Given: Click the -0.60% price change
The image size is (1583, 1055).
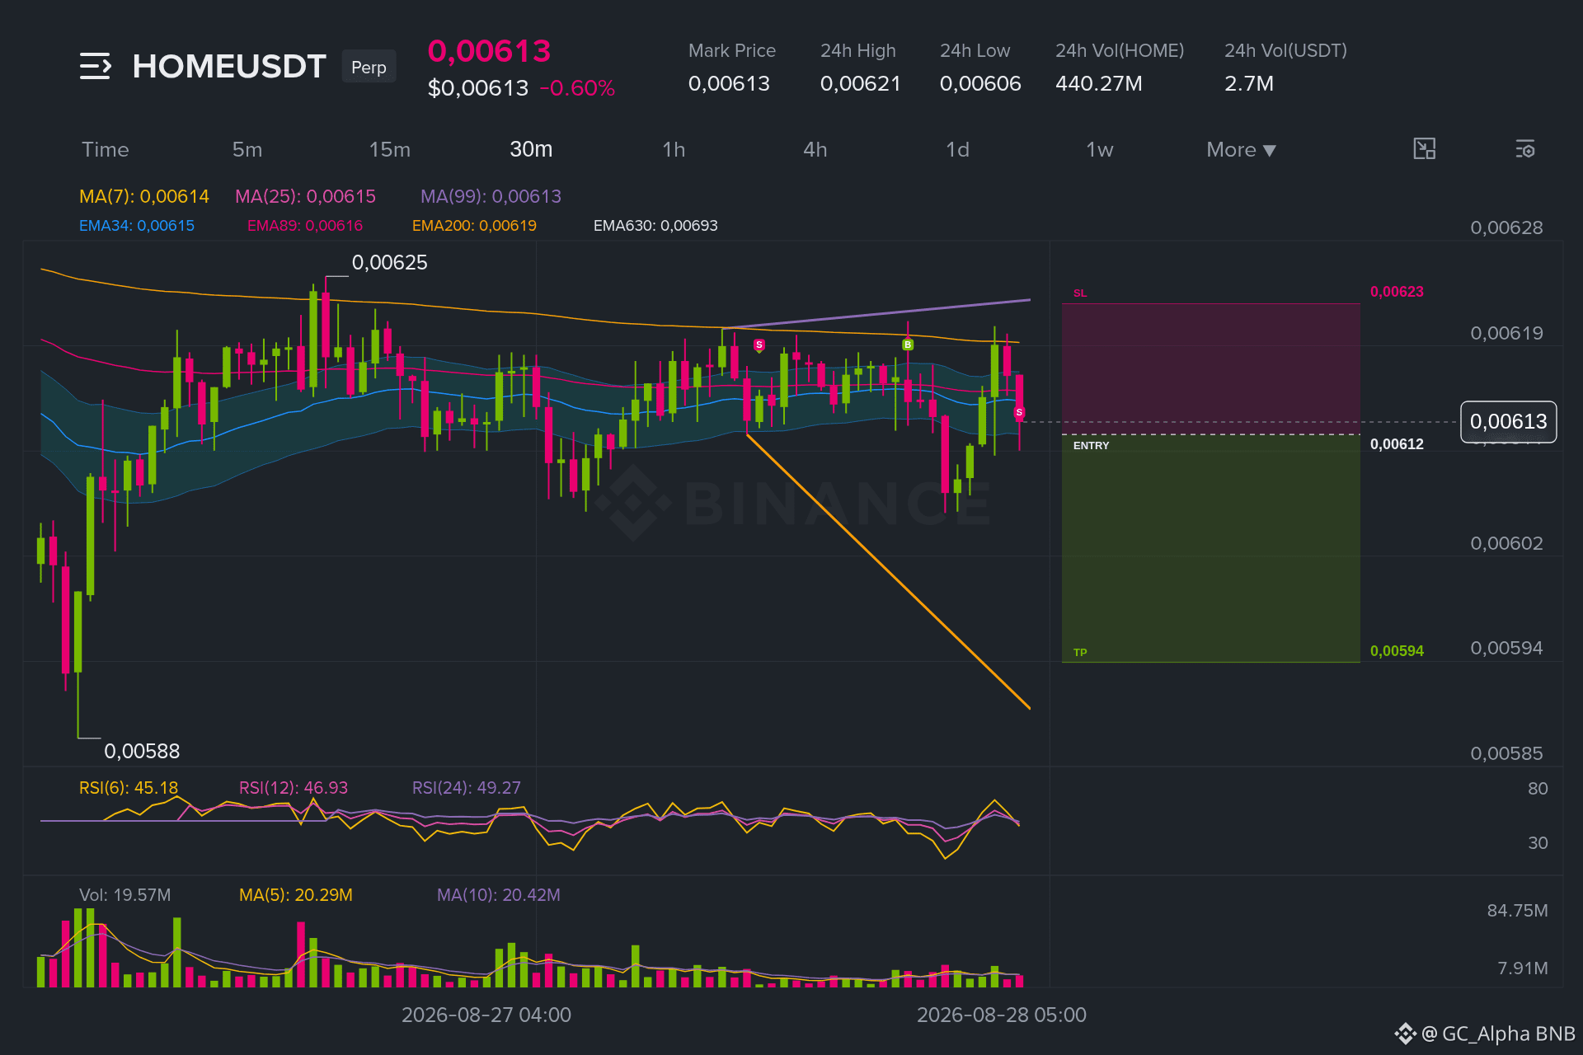Looking at the screenshot, I should point(577,88).
